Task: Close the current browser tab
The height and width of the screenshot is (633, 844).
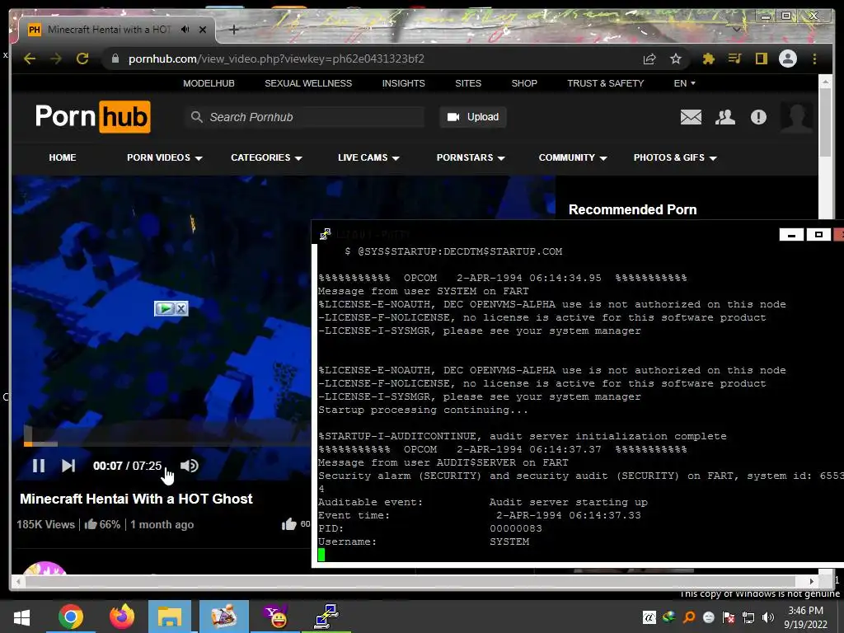Action: pyautogui.click(x=203, y=30)
